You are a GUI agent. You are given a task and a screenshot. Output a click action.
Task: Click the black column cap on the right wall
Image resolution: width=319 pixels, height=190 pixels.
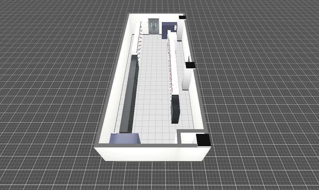(x=190, y=65)
